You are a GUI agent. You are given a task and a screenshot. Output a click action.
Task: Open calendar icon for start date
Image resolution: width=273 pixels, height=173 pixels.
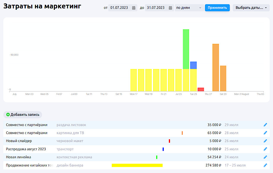coord(134,8)
